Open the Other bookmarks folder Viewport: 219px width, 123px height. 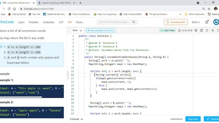(194, 14)
